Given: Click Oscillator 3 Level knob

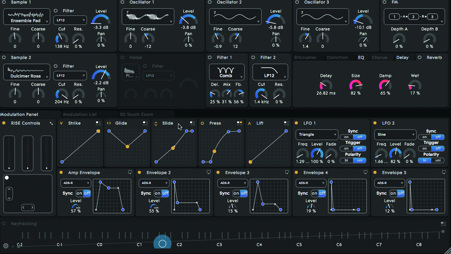Looking at the screenshot, I should [363, 19].
